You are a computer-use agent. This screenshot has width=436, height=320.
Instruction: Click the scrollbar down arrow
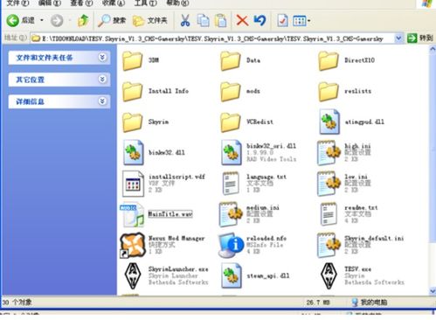pos(433,290)
